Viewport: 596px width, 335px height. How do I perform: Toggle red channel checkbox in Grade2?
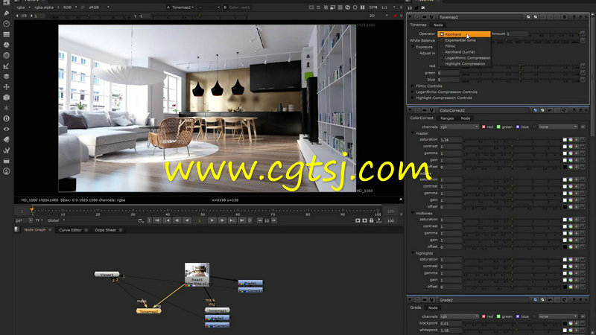[484, 316]
